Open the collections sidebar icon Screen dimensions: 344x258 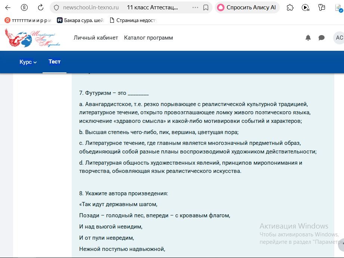click(x=322, y=8)
